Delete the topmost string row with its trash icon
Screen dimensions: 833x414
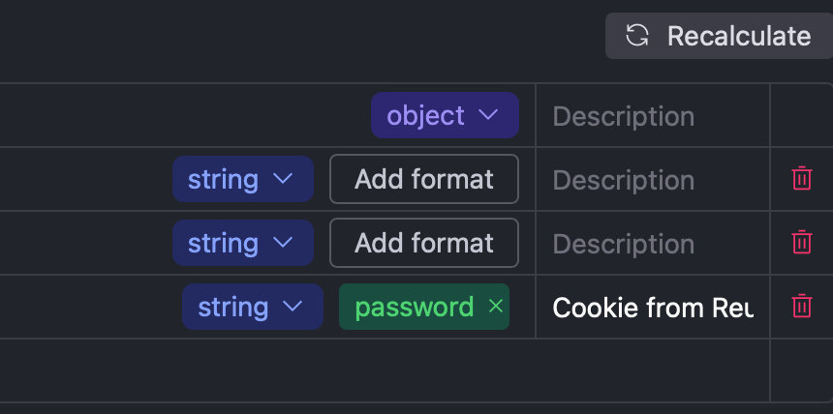tap(802, 179)
